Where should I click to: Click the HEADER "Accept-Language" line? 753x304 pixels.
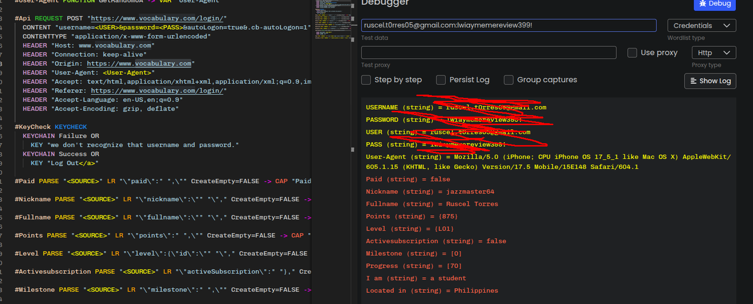coord(103,100)
